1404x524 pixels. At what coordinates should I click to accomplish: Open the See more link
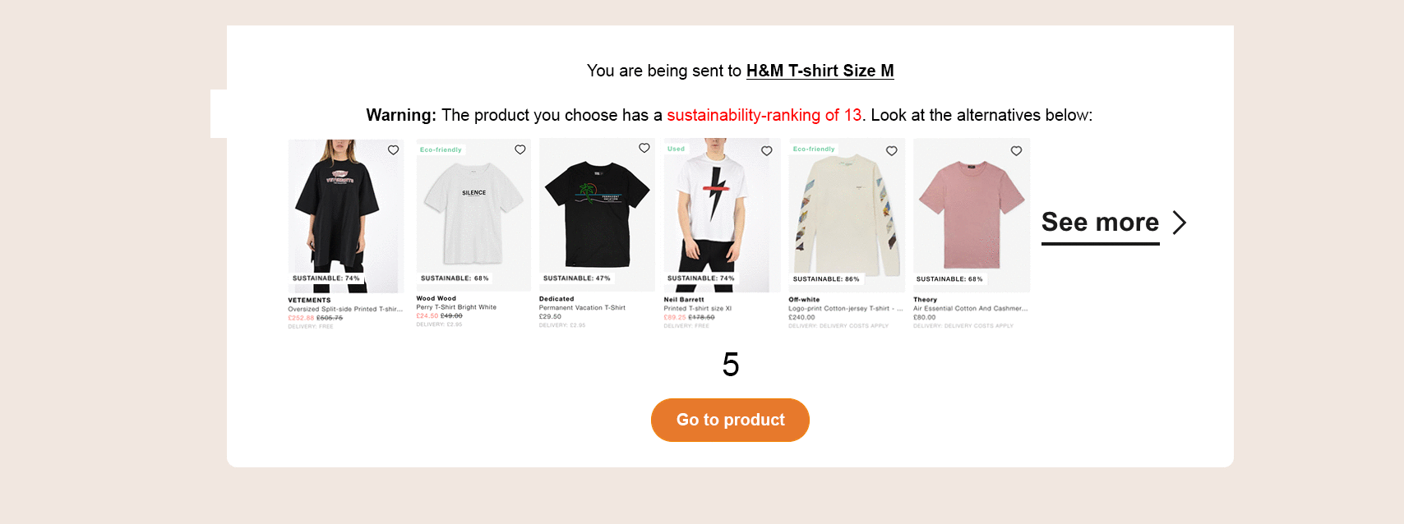pyautogui.click(x=1100, y=223)
